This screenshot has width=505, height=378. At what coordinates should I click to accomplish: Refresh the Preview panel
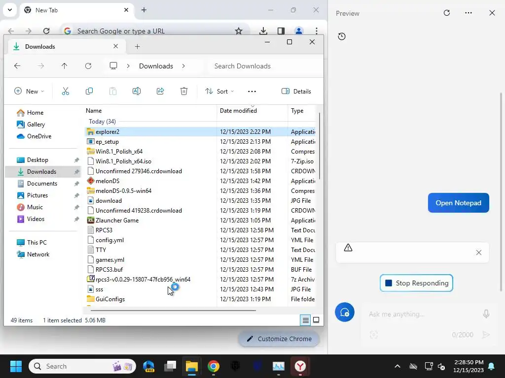pyautogui.click(x=447, y=13)
